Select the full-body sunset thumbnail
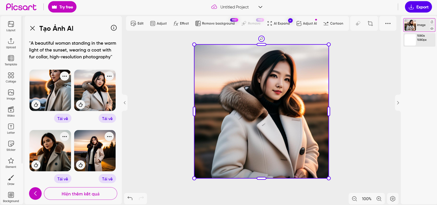Image resolution: width=437 pixels, height=205 pixels. (x=95, y=151)
